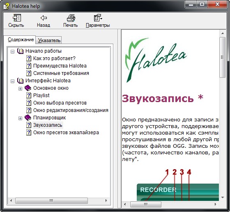
Task: Open the Преимущества Halotea topic
Action: pos(60,66)
